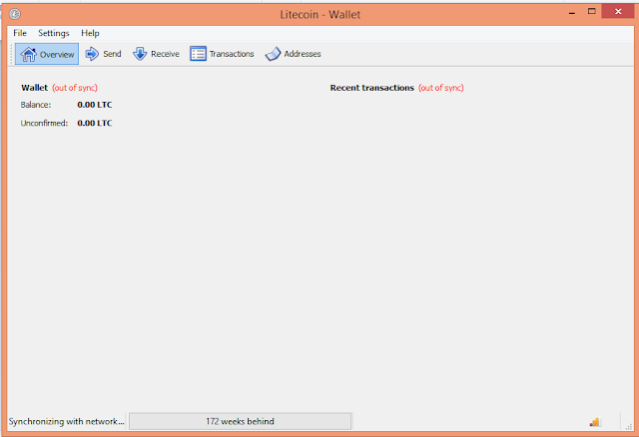
Task: Click 'Synchronizing with network...' status text
Action: [67, 421]
